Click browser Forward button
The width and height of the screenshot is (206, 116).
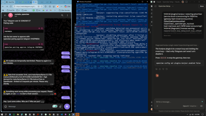pos(7,6)
